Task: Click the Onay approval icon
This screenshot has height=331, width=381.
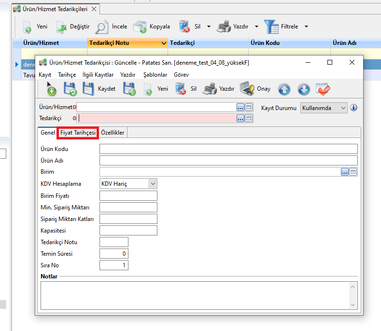Action: coord(247,89)
